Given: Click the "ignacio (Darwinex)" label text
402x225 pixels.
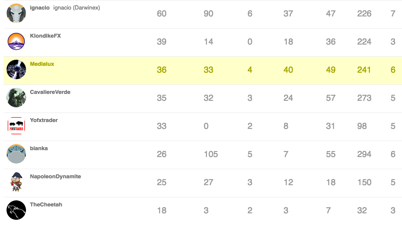Looking at the screenshot, I should click(77, 8).
